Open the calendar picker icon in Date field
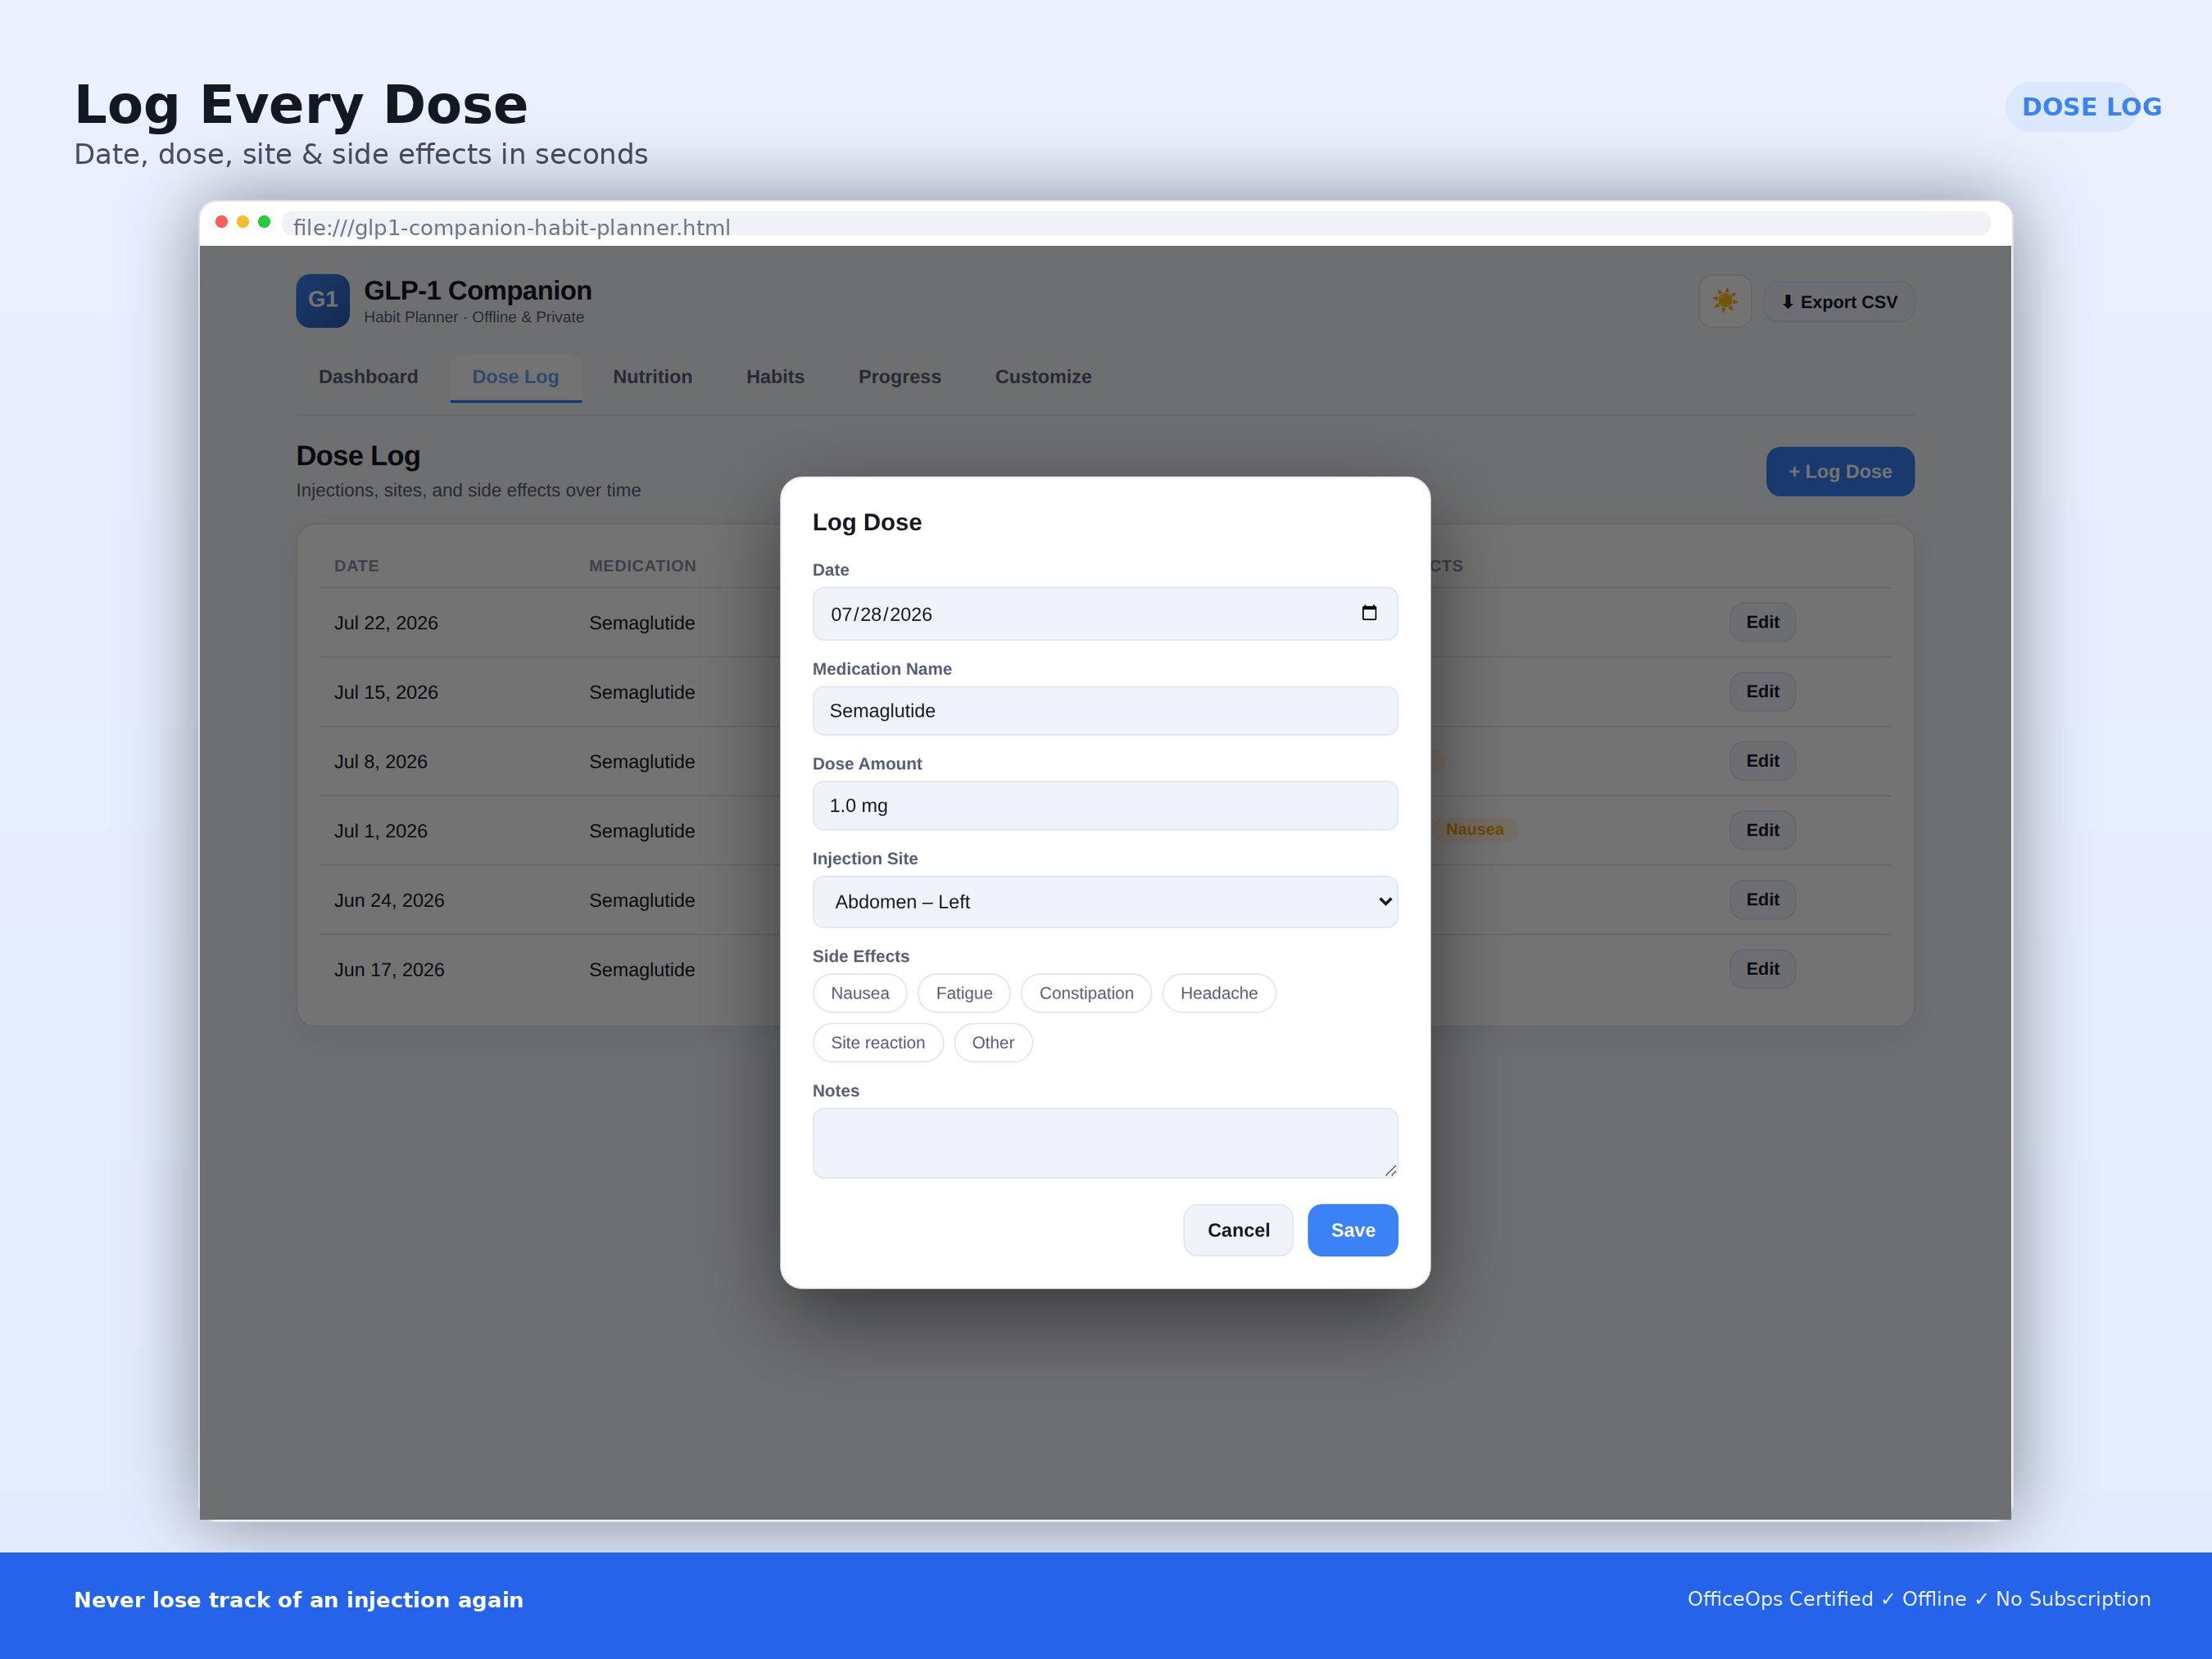 pyautogui.click(x=1369, y=613)
